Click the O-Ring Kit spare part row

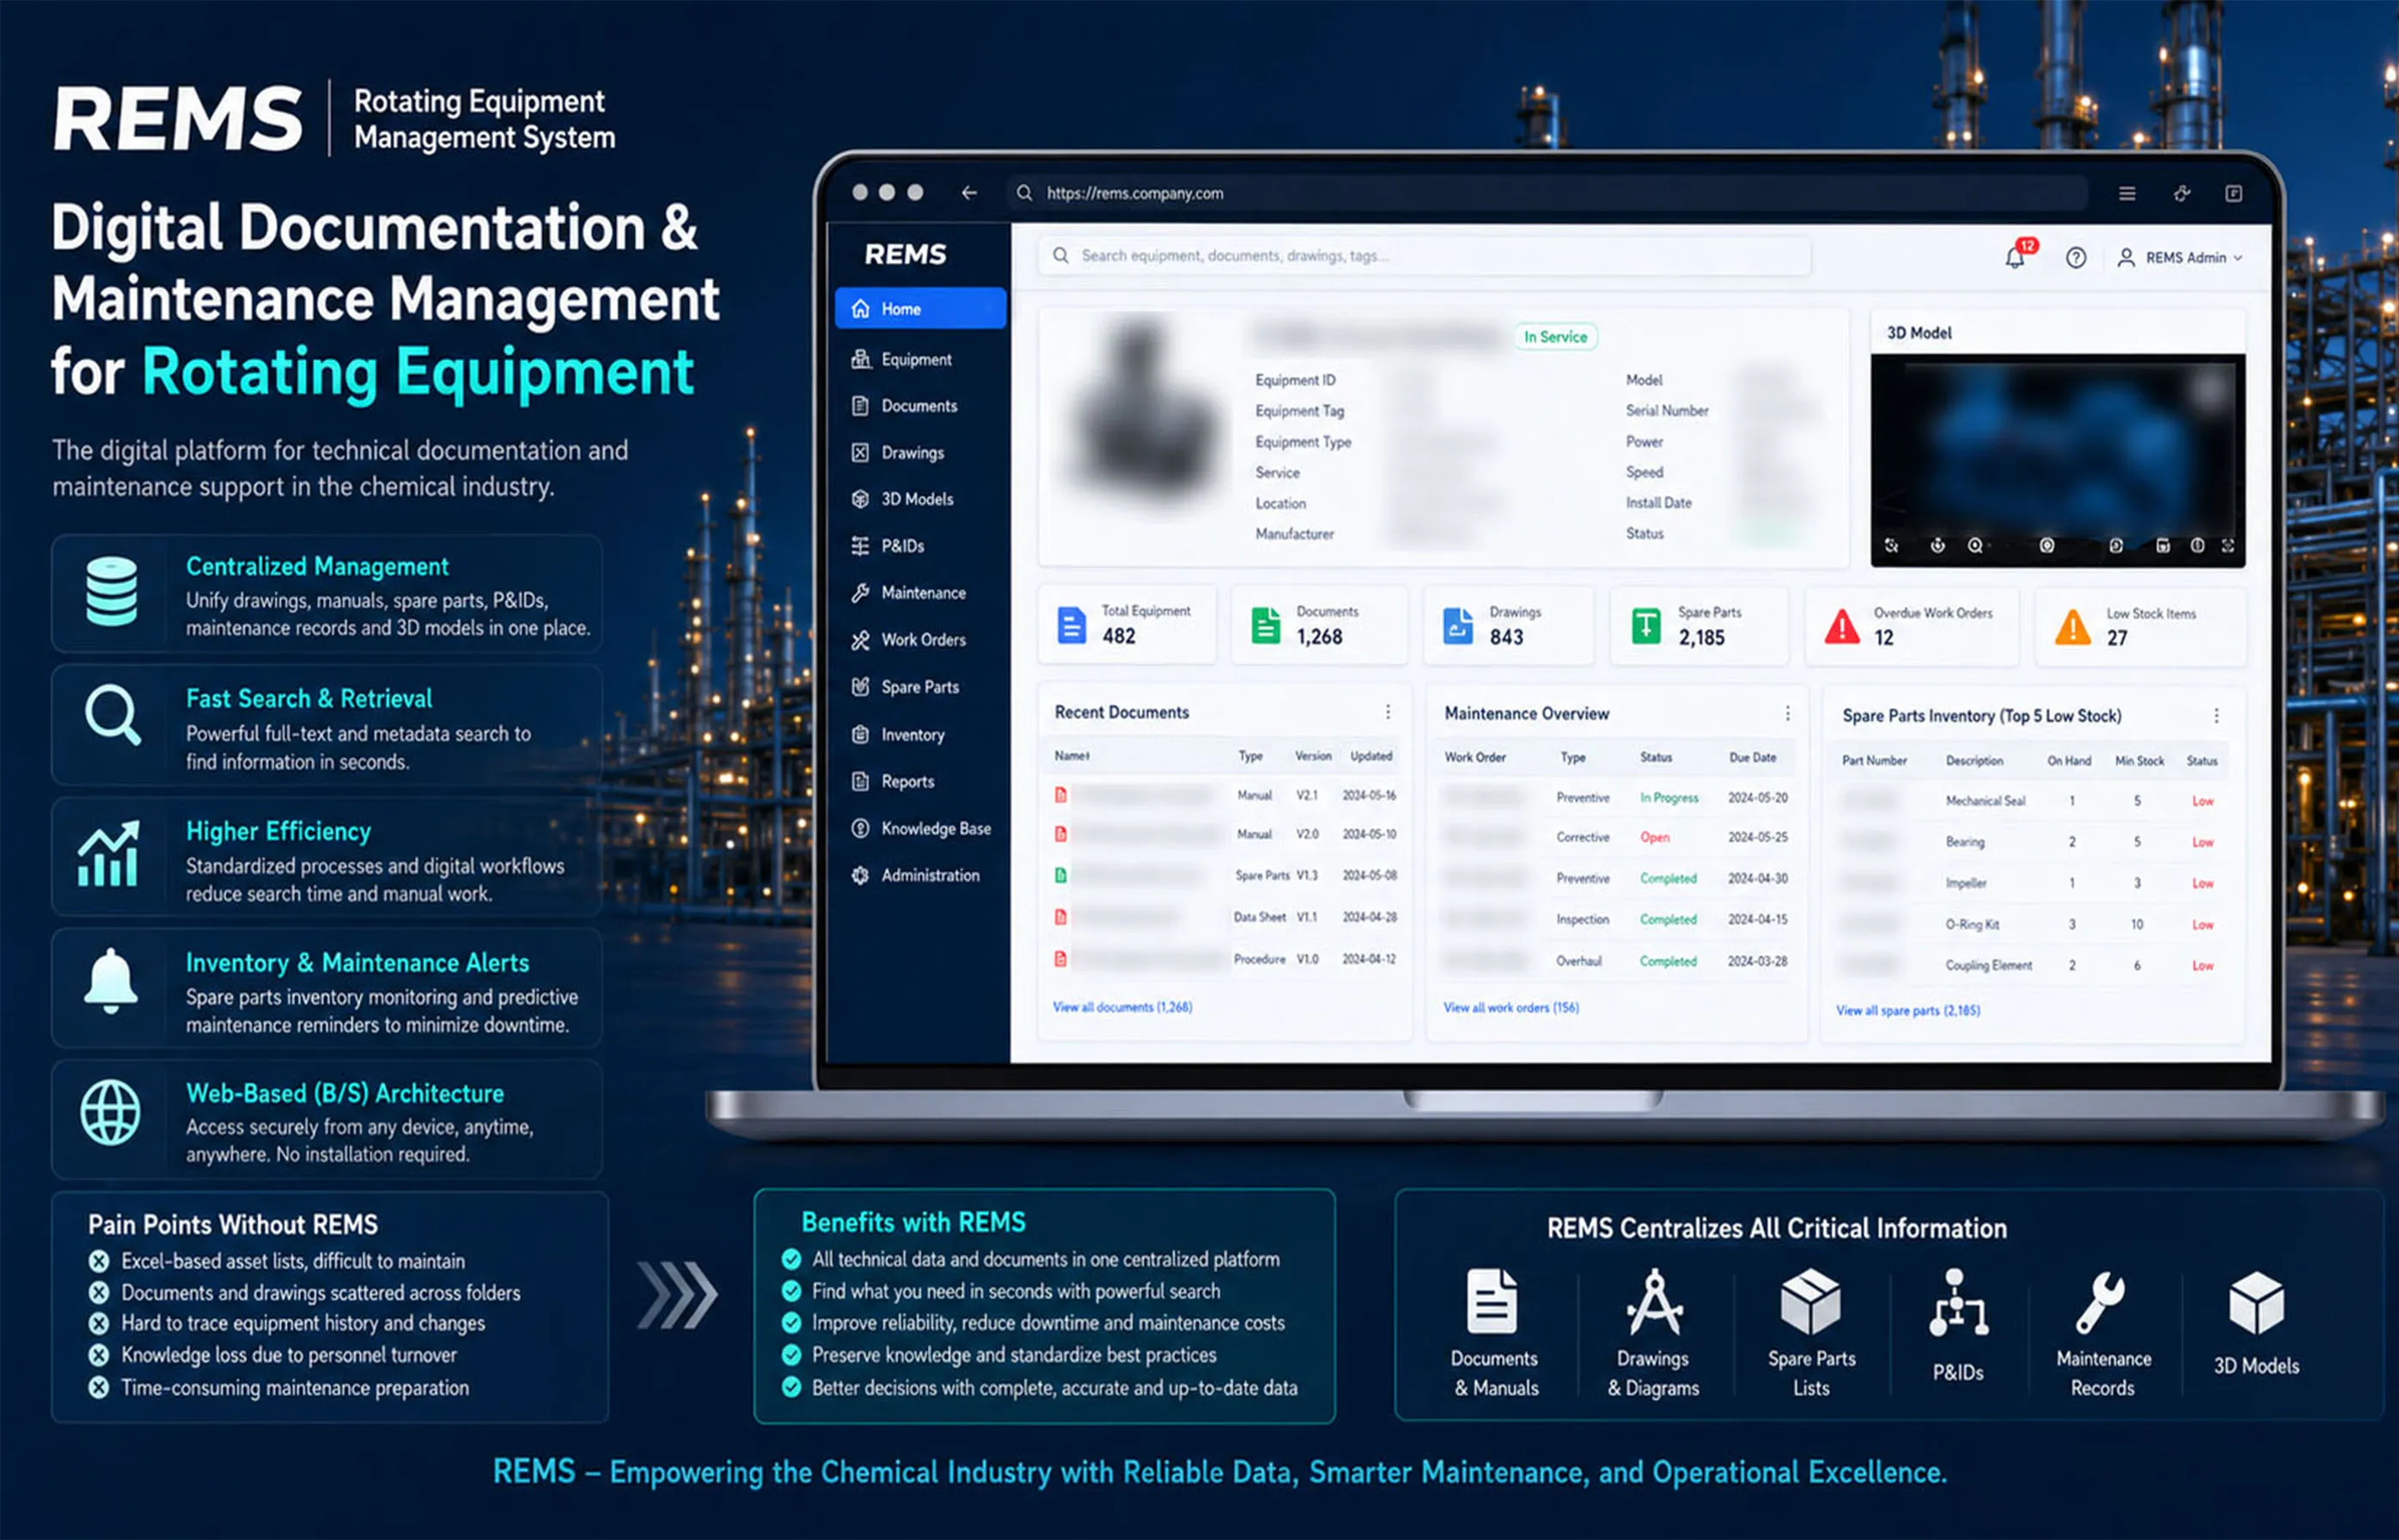point(2030,925)
